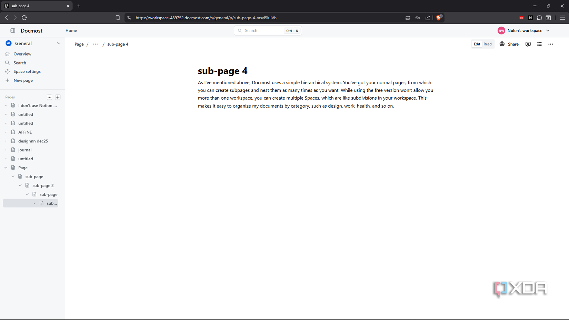The height and width of the screenshot is (320, 569).
Task: Open Space settings from the sidebar
Action: coord(27,71)
